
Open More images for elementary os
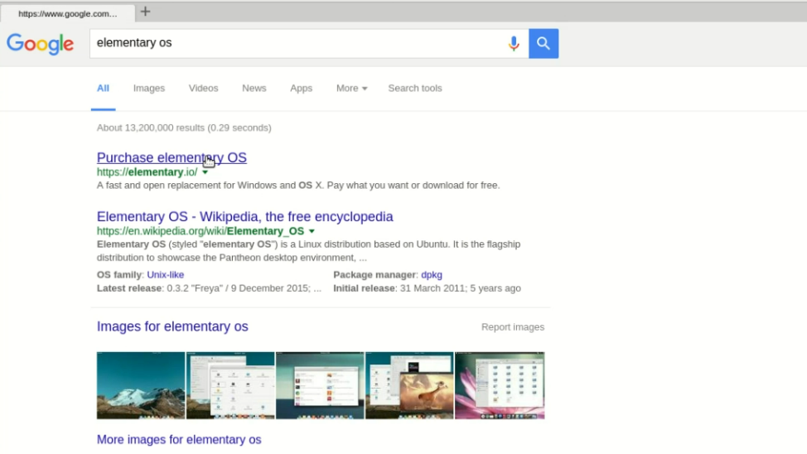[x=179, y=440]
